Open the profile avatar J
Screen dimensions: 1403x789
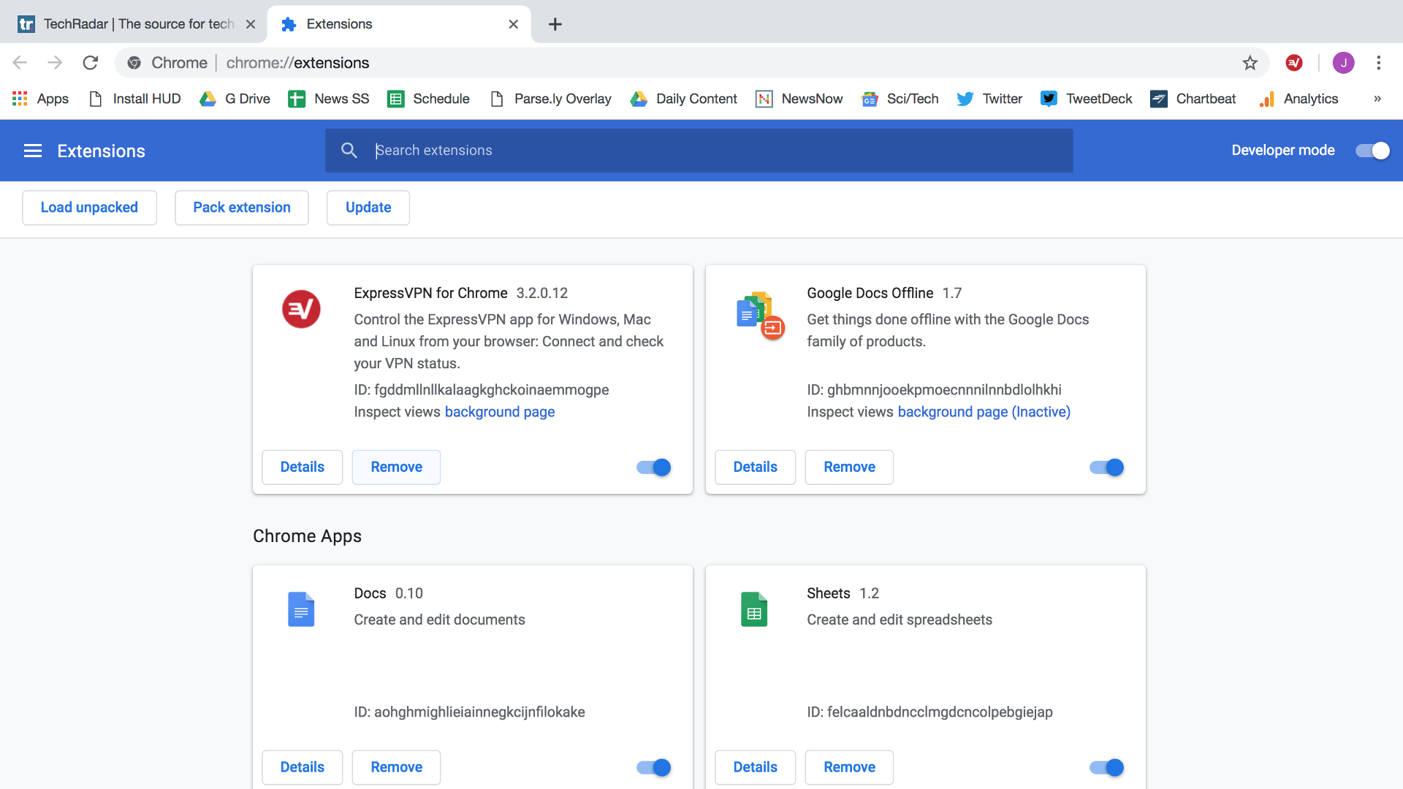1343,63
